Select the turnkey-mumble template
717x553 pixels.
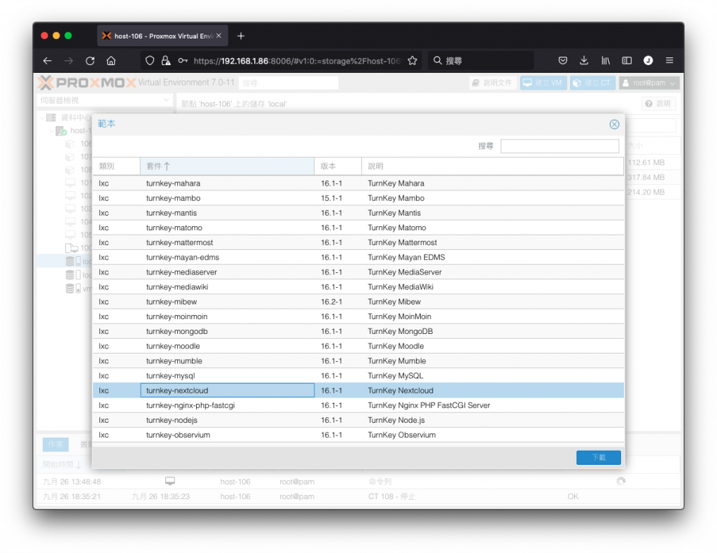[x=358, y=360]
